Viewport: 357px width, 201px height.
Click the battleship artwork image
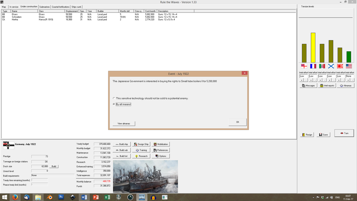coord(145,176)
